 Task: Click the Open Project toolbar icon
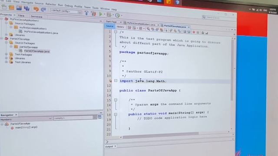point(19,8)
